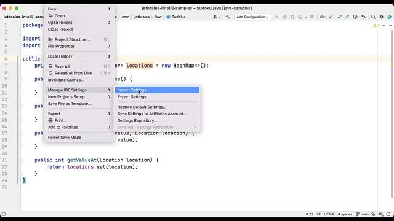This screenshot has width=394, height=221.
Task: Toggle Power Save Mode menu item
Action: point(79,138)
